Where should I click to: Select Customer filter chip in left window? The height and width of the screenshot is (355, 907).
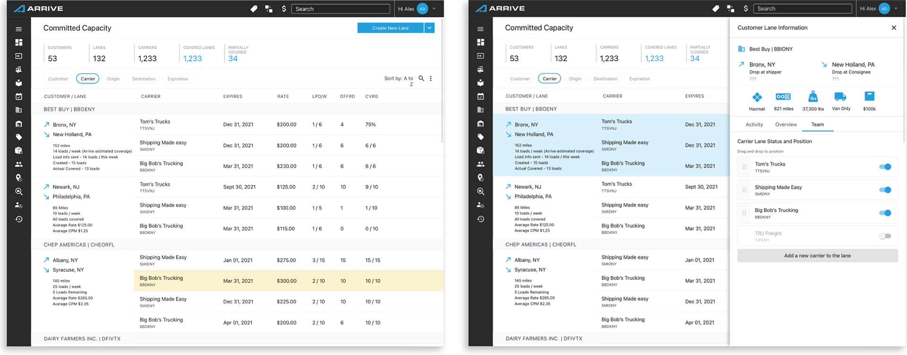point(58,79)
